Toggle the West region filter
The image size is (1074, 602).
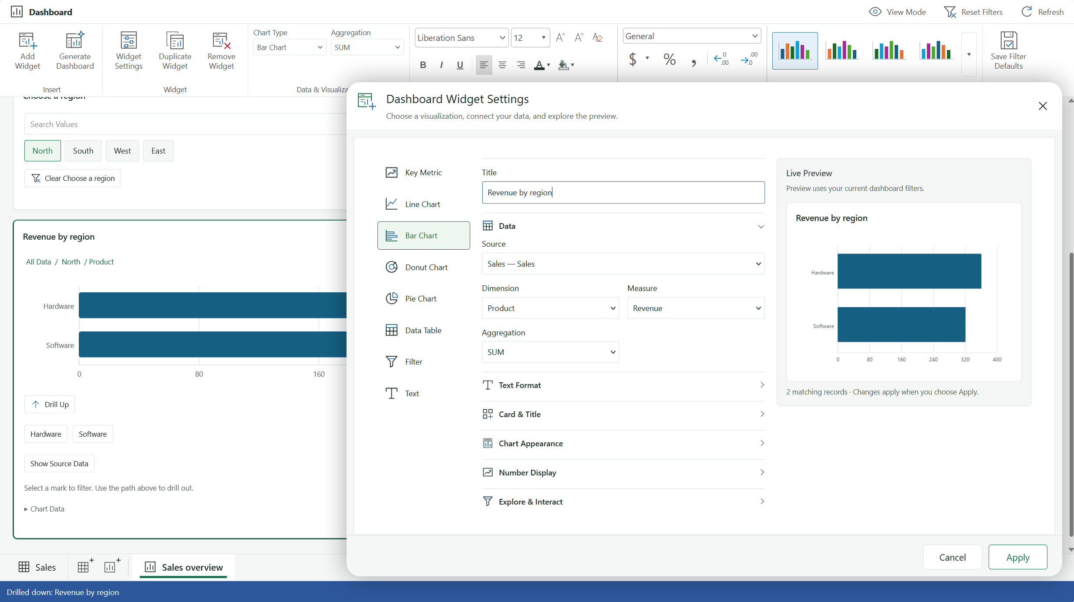click(122, 150)
